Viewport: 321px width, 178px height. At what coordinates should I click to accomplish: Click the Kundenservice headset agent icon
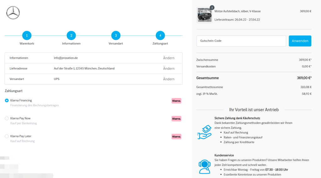204,166
